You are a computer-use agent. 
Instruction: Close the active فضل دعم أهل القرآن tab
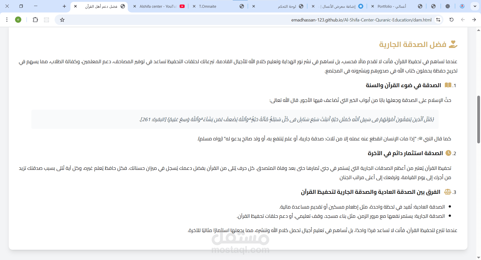click(75, 6)
